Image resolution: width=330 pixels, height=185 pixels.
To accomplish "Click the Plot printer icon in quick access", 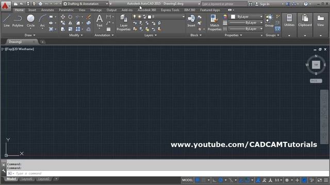I will 40,4.
